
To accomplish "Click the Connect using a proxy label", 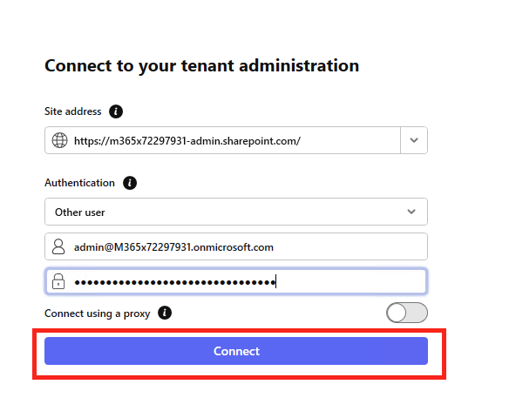I will (98, 313).
